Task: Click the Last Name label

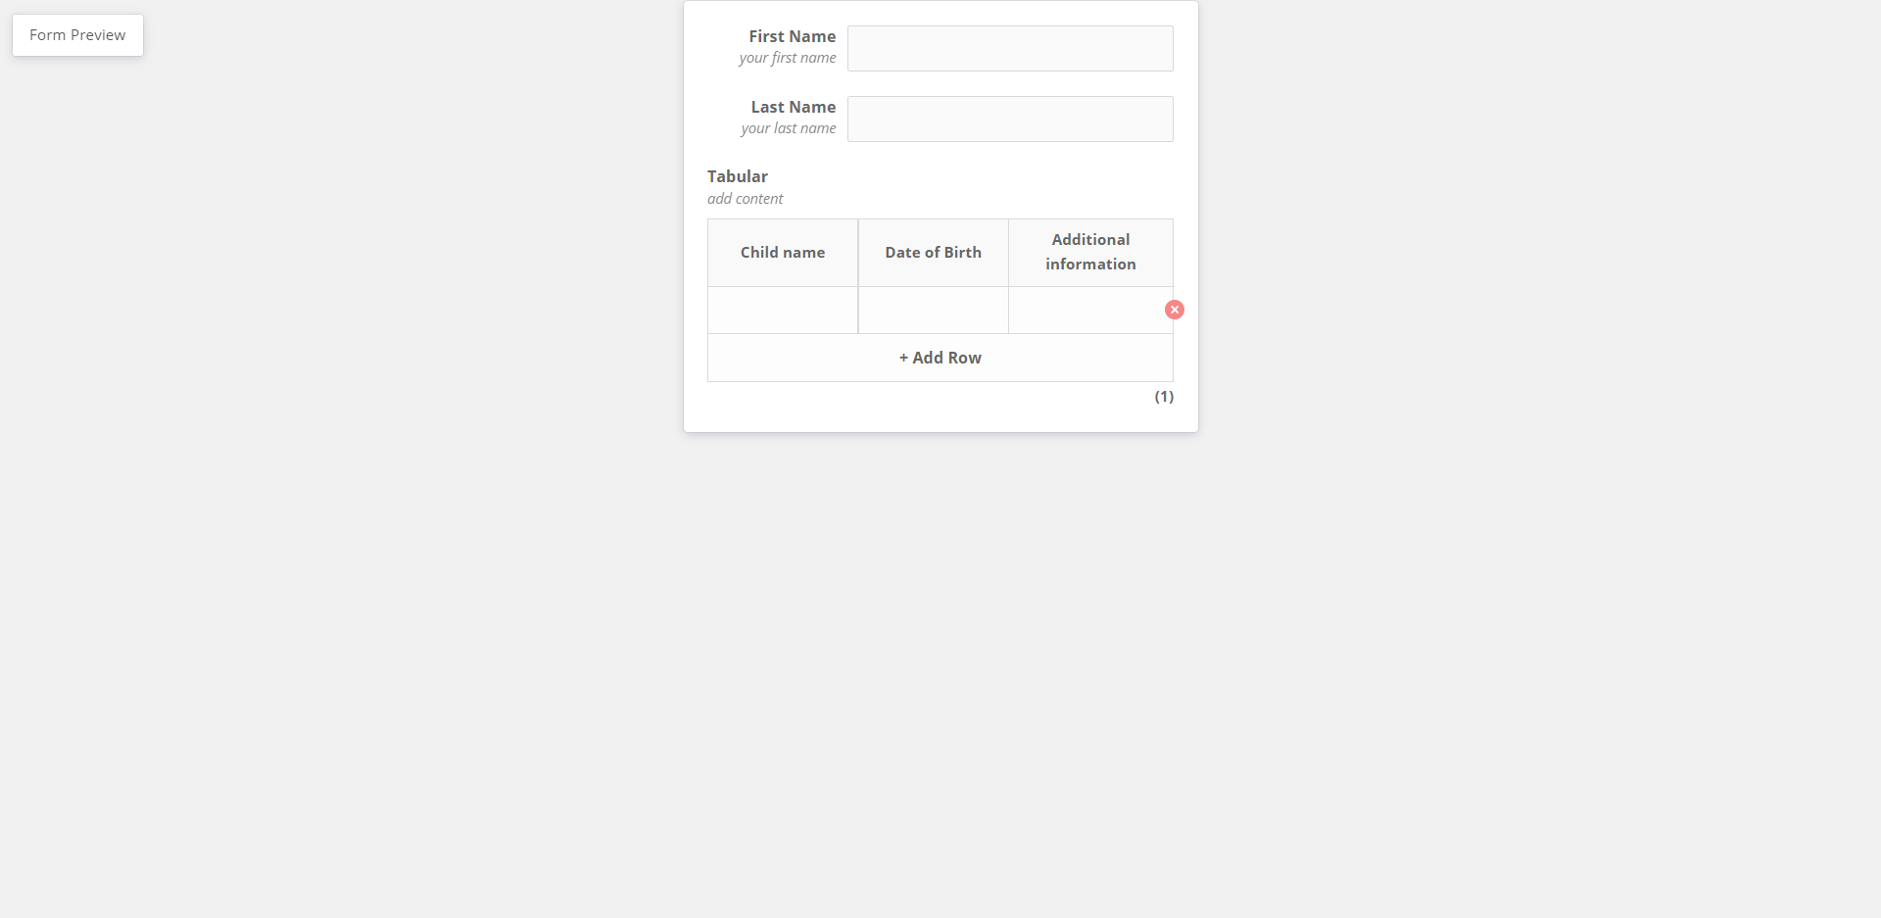Action: pyautogui.click(x=794, y=107)
